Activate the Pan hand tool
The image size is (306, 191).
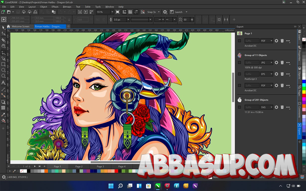coord(3,46)
